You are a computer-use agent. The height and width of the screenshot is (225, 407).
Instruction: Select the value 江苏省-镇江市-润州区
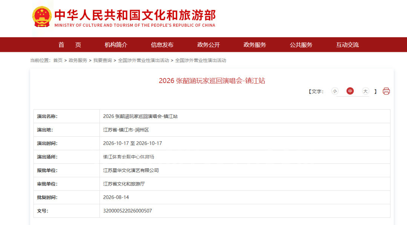[126, 130]
